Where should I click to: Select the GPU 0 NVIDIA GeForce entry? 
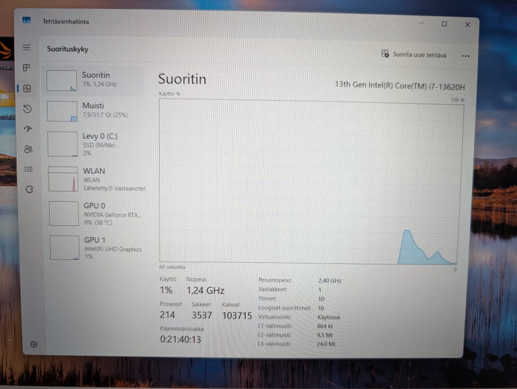point(96,214)
